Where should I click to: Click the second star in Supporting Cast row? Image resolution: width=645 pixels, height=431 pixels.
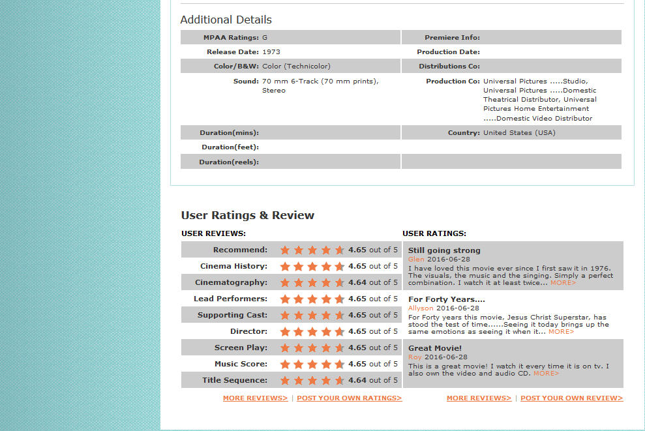pos(299,315)
